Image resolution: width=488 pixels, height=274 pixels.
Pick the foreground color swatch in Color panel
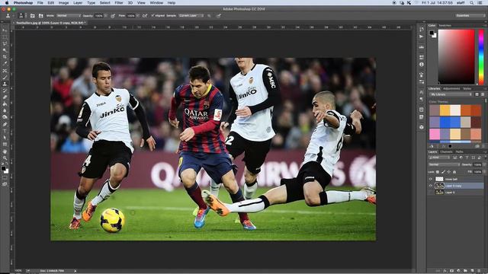[x=432, y=33]
